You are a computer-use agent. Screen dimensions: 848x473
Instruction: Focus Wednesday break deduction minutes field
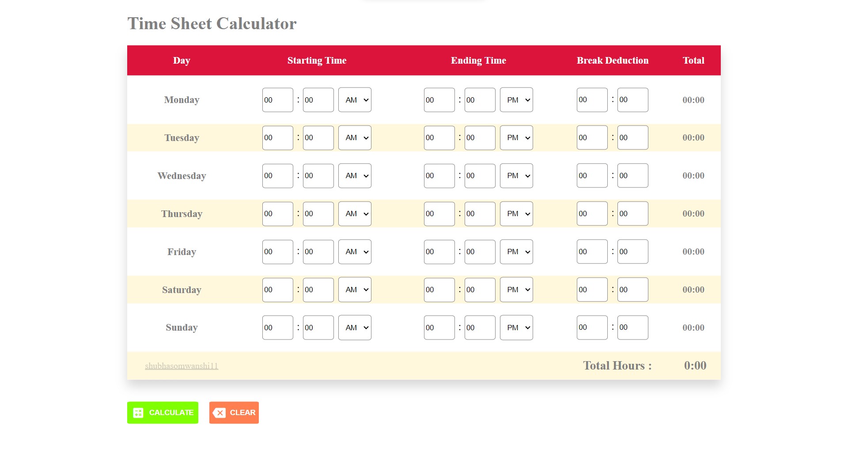coord(633,176)
